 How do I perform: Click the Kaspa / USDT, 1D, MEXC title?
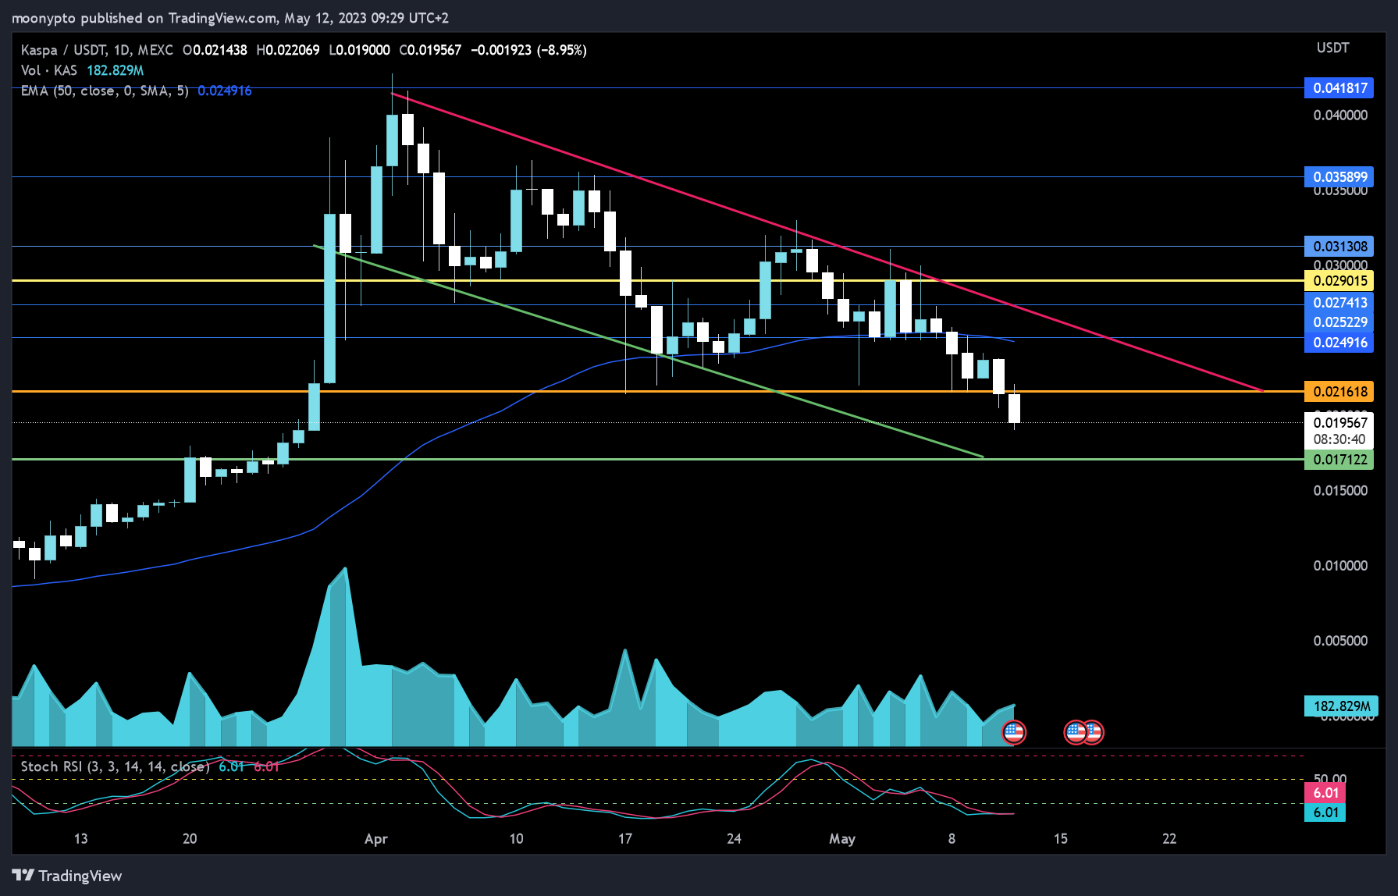pos(97,50)
